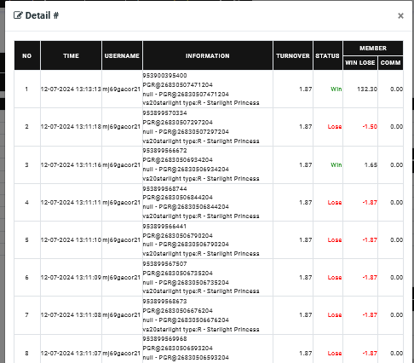The width and height of the screenshot is (414, 363).
Task: Click the loss amount -1.50
Action: point(370,126)
